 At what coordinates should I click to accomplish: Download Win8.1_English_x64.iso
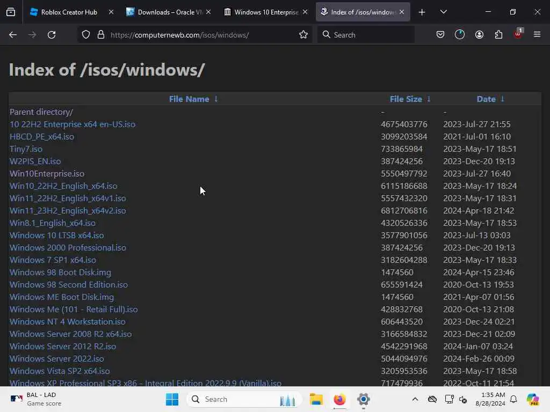53,223
